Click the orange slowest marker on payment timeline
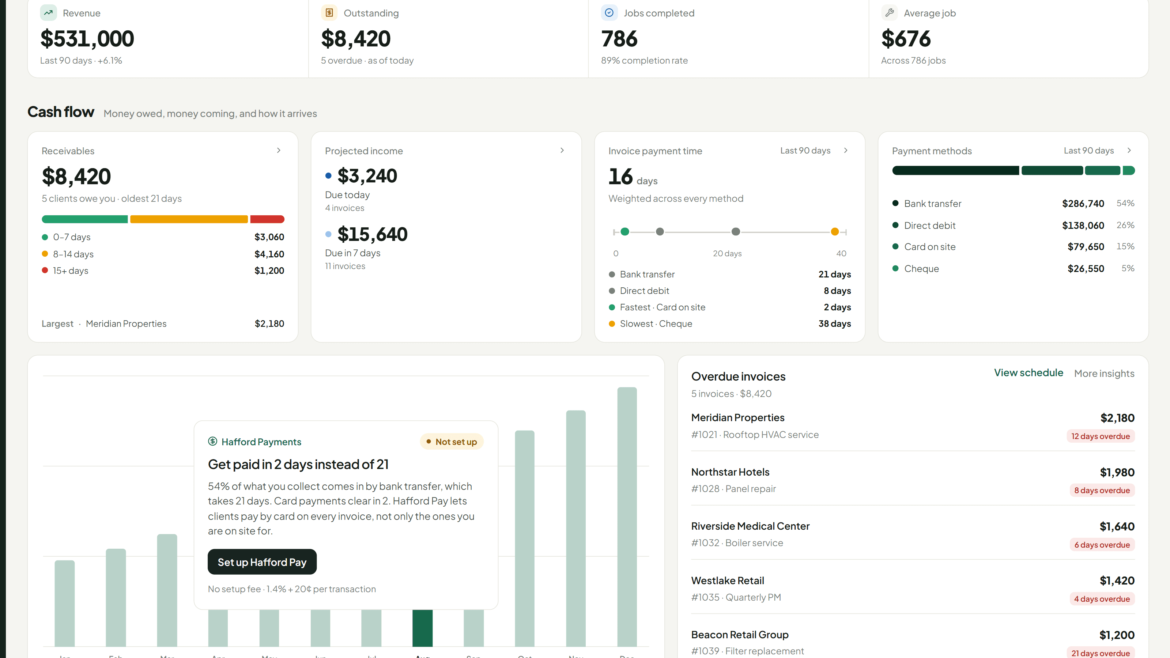The image size is (1170, 658). click(x=835, y=232)
